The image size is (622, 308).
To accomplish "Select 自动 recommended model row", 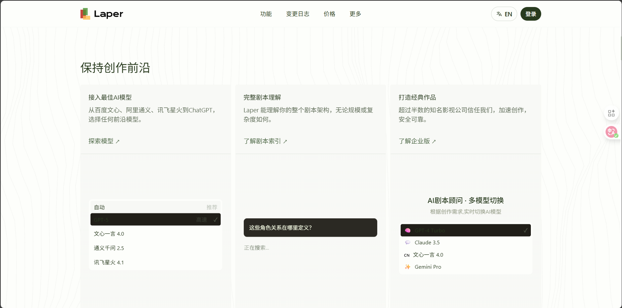I will (x=156, y=207).
